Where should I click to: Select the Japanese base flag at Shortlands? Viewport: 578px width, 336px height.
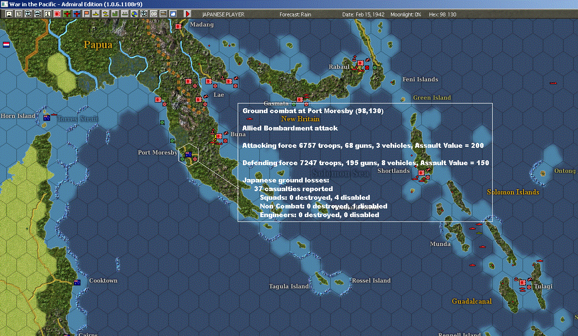click(421, 173)
